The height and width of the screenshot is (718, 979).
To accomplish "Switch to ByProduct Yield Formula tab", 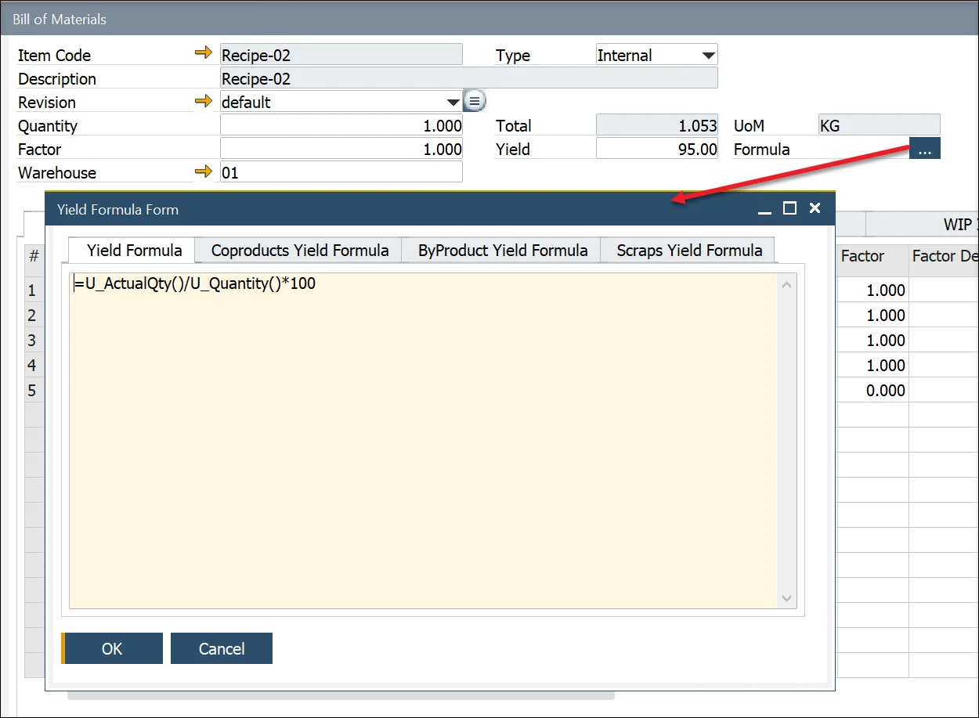I will (x=502, y=251).
